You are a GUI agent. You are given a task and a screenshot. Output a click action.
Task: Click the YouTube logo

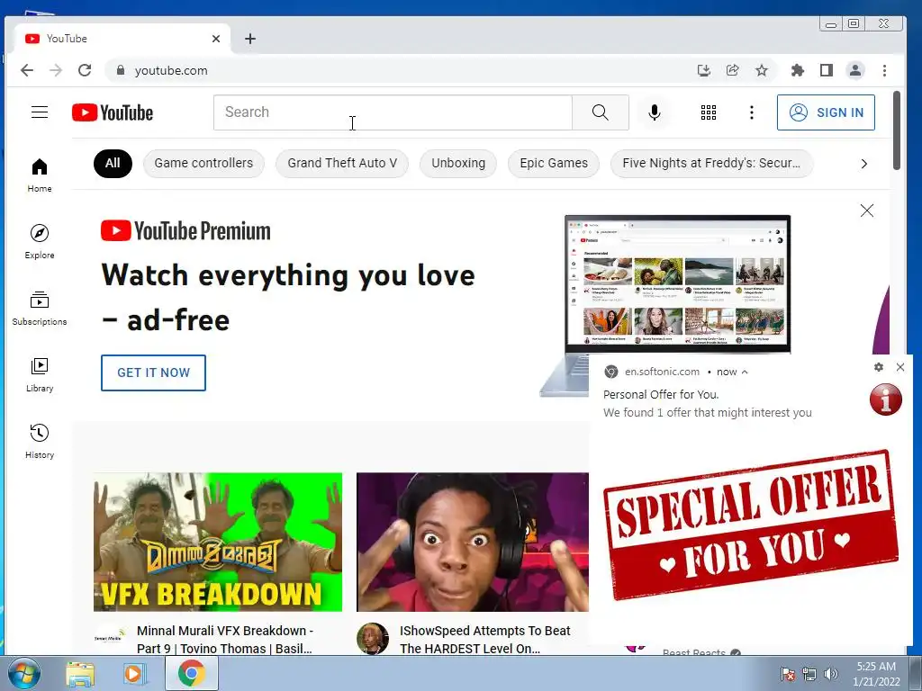pos(113,112)
